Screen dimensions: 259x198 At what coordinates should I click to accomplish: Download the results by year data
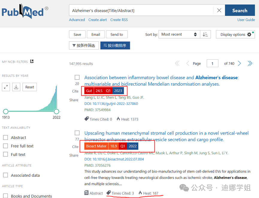coord(16,87)
